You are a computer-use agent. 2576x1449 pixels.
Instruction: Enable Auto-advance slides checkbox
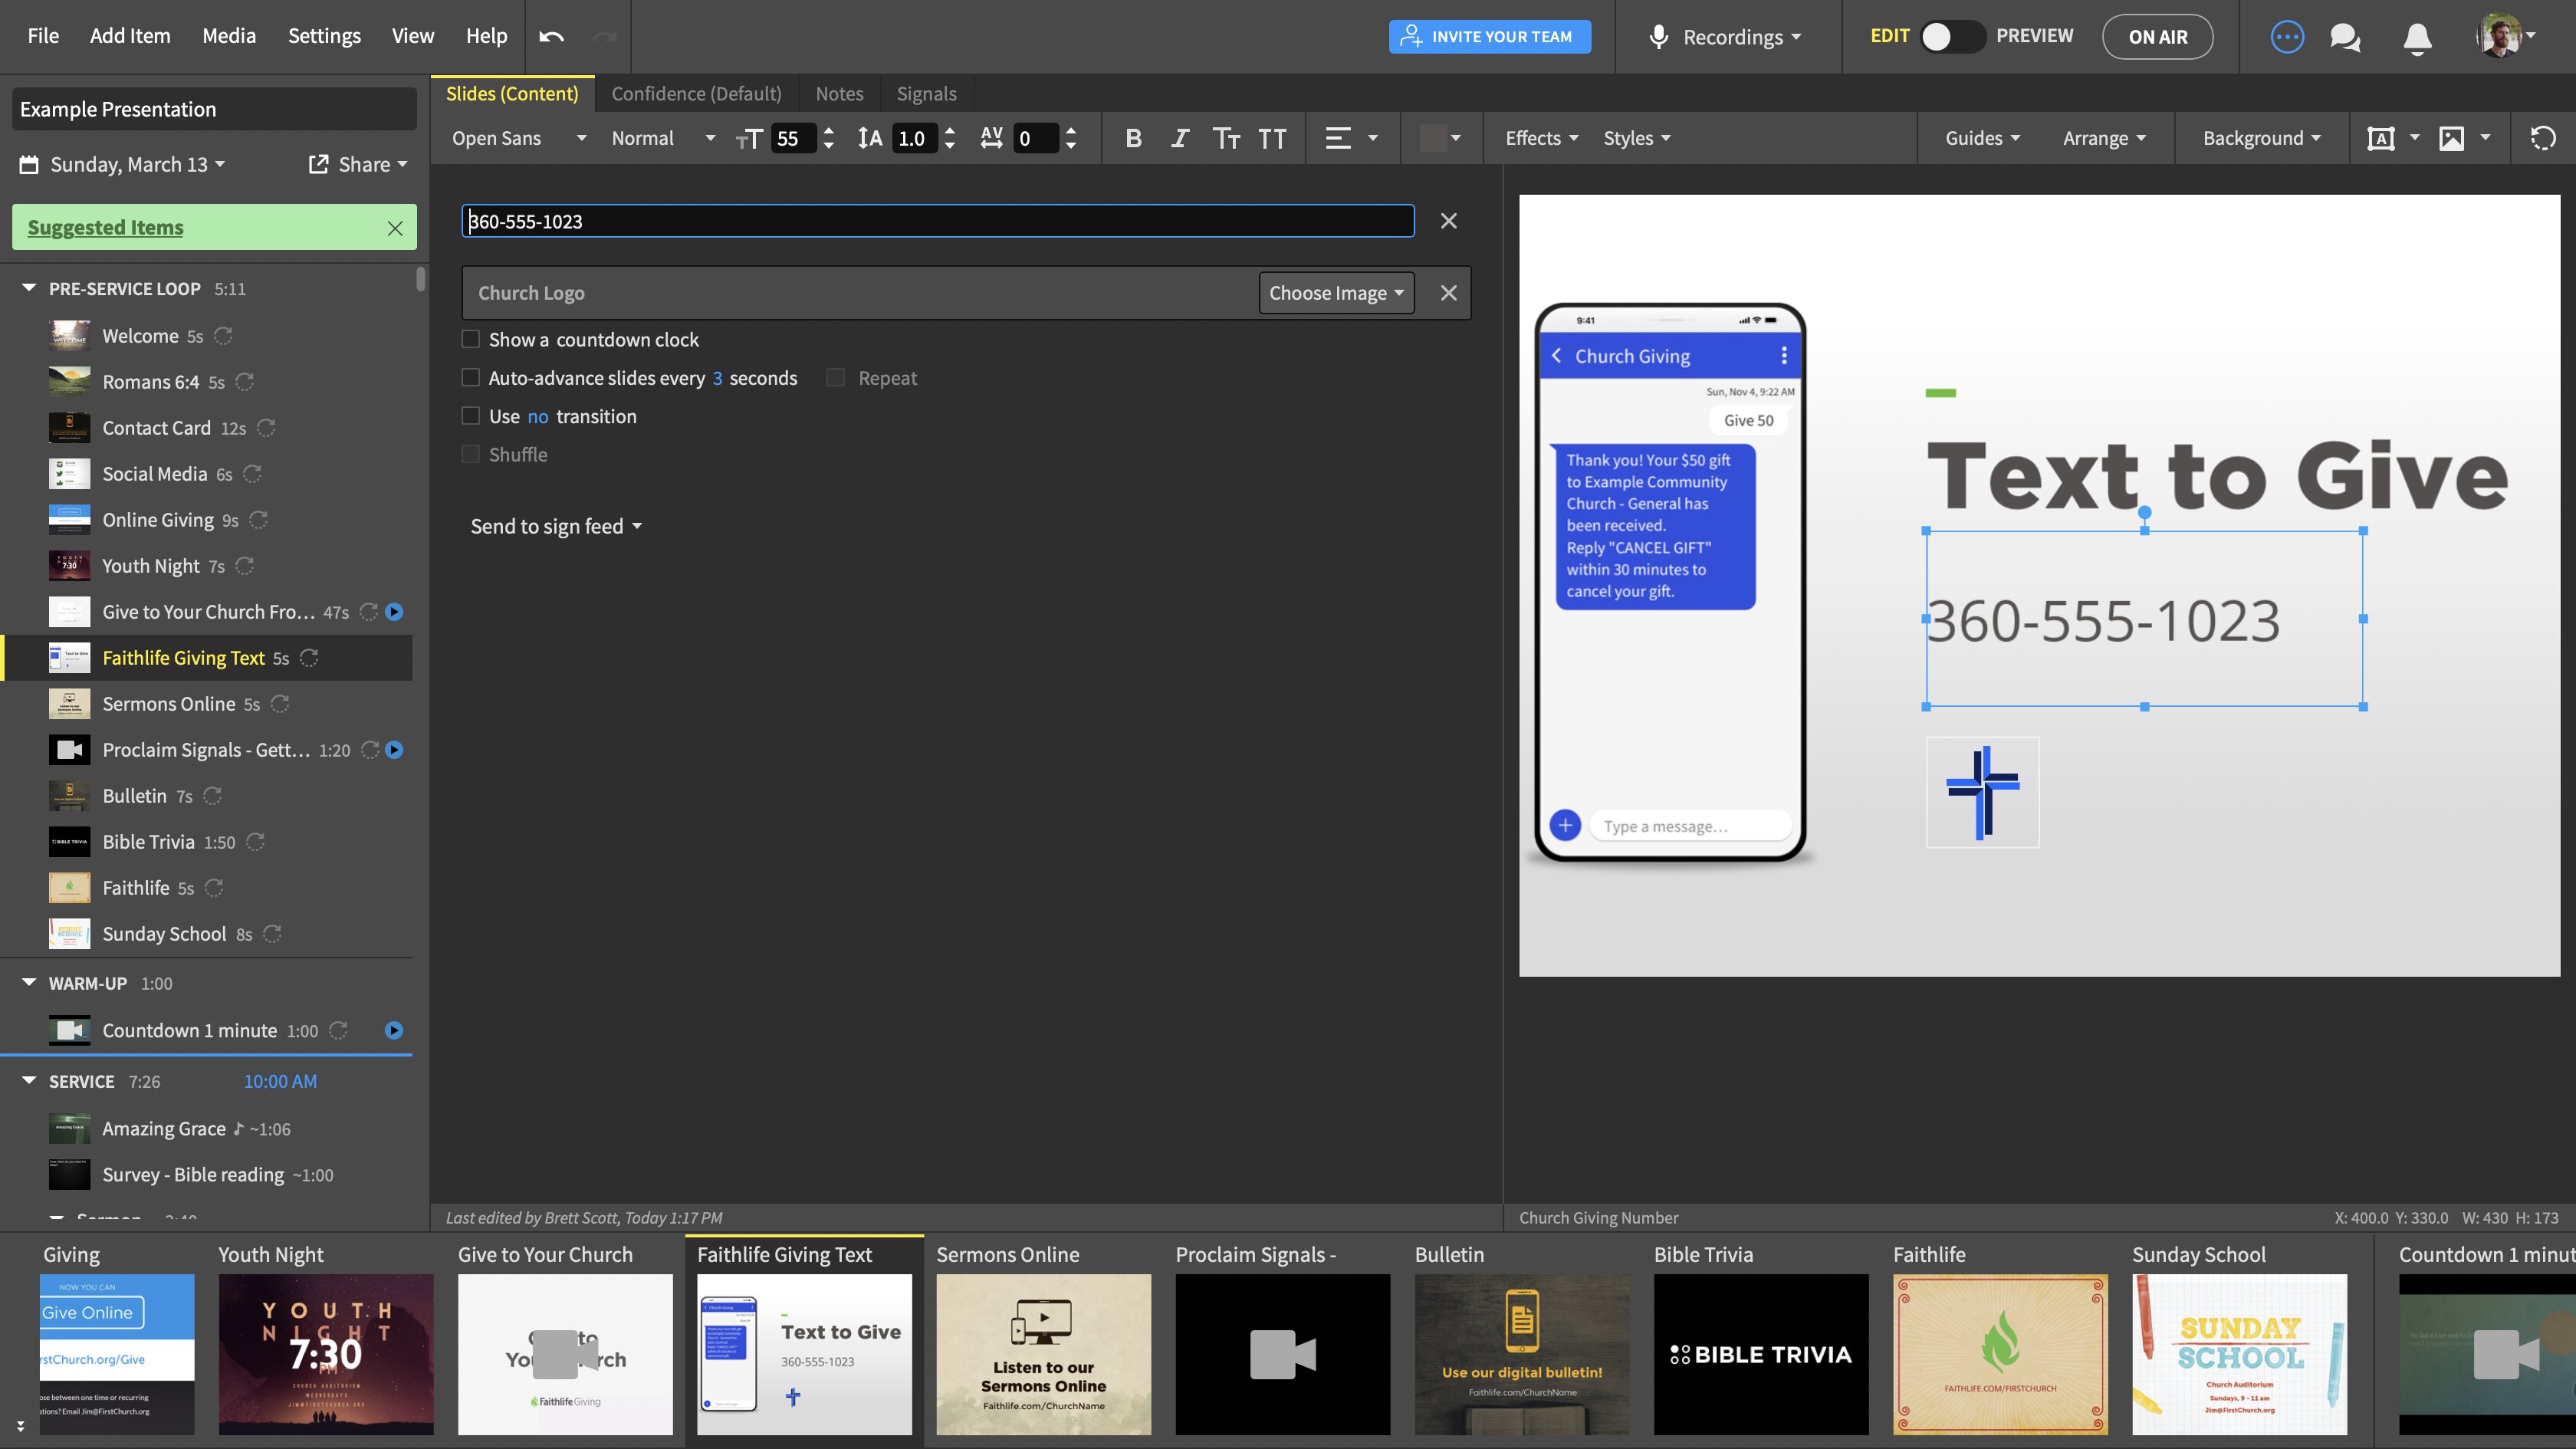[470, 377]
